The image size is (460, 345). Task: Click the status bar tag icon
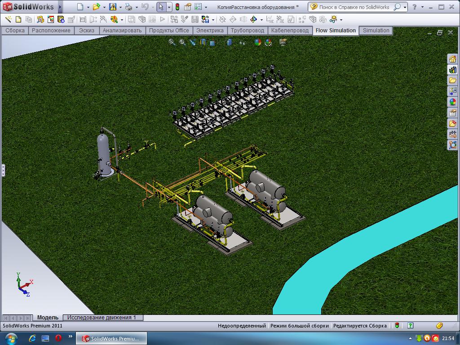(439, 325)
